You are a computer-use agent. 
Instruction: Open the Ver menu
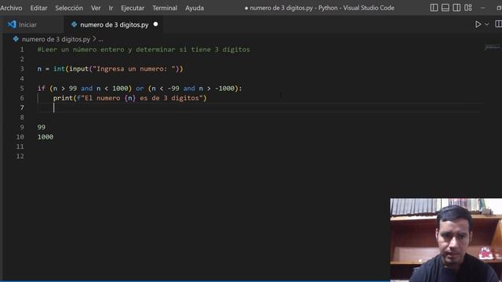pyautogui.click(x=96, y=8)
